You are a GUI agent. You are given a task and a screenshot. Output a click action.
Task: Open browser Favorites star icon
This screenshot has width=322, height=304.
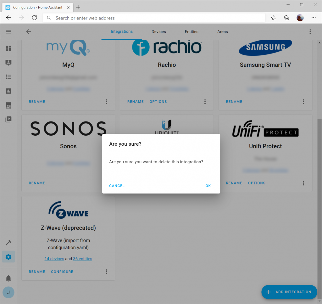click(x=274, y=18)
